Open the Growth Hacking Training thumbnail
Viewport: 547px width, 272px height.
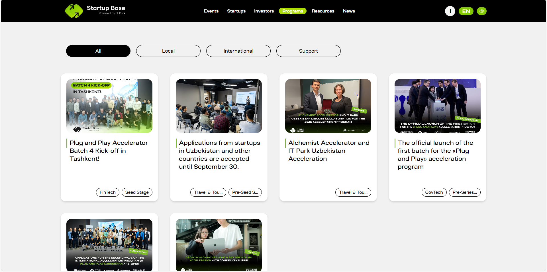(x=219, y=245)
